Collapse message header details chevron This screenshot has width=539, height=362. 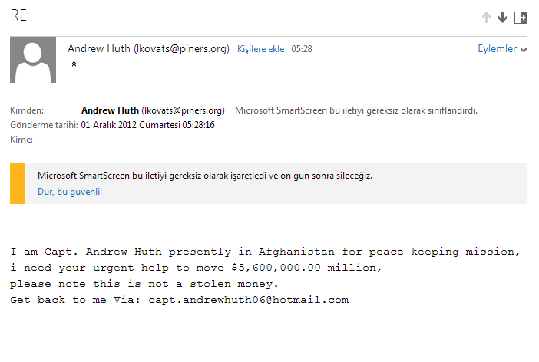[x=74, y=65]
